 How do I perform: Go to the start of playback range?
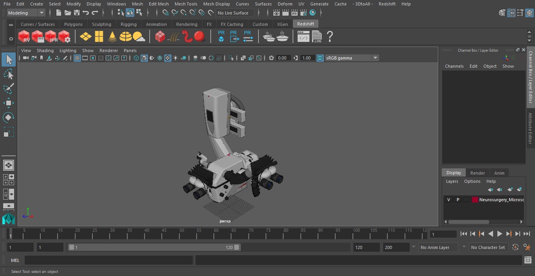pos(463,234)
